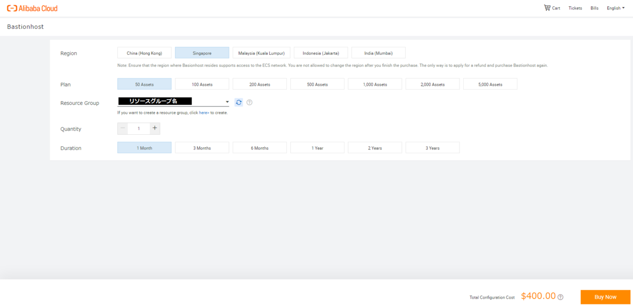Image resolution: width=633 pixels, height=306 pixels.
Task: Choose the 100 Assets plan
Action: (x=202, y=84)
